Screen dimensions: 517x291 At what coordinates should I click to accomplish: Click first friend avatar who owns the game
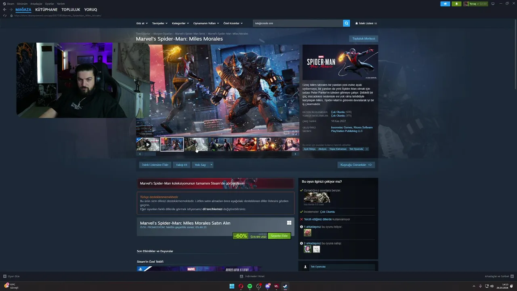307,249
